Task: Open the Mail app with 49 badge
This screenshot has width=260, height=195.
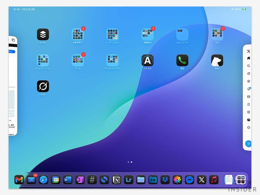Action: pos(31,179)
